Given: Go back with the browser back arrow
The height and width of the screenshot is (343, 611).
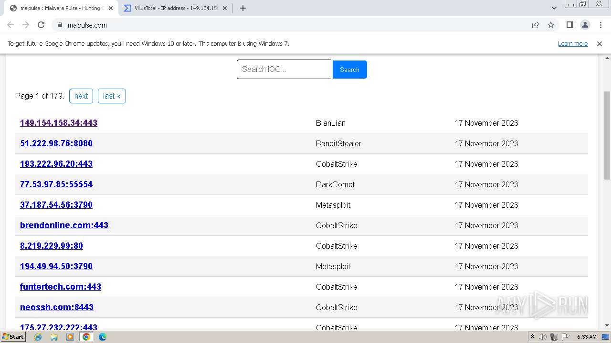Looking at the screenshot, I should point(11,25).
